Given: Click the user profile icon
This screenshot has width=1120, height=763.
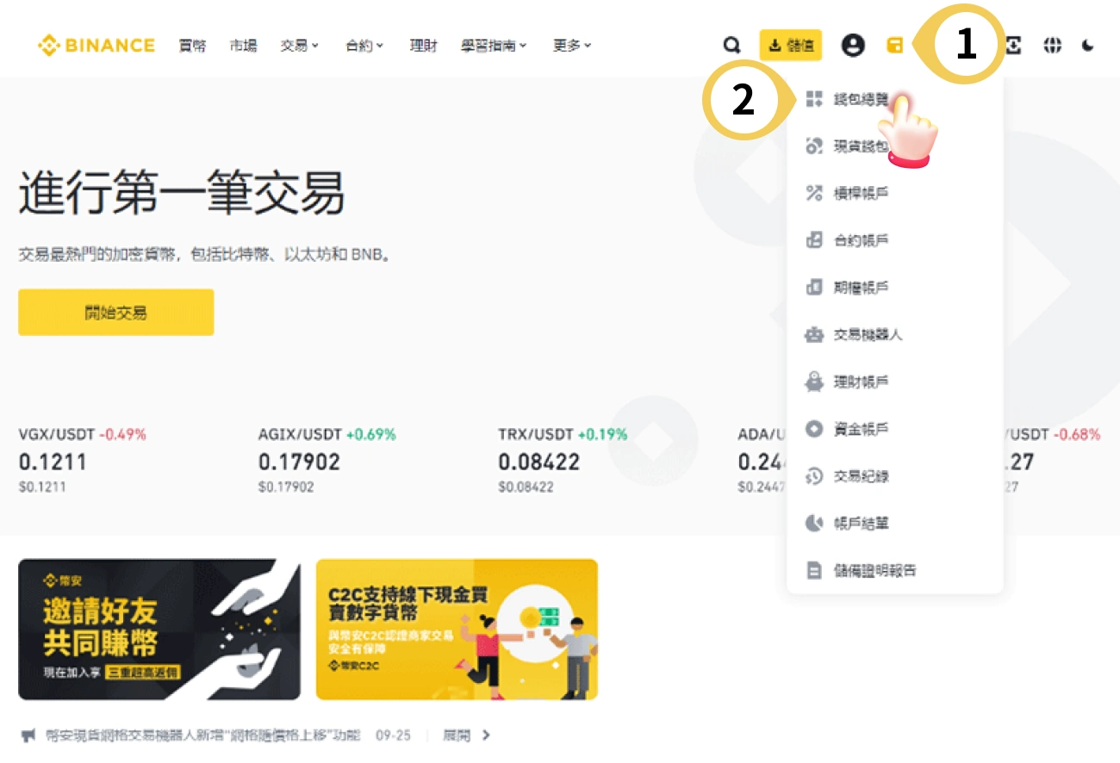Looking at the screenshot, I should 853,46.
